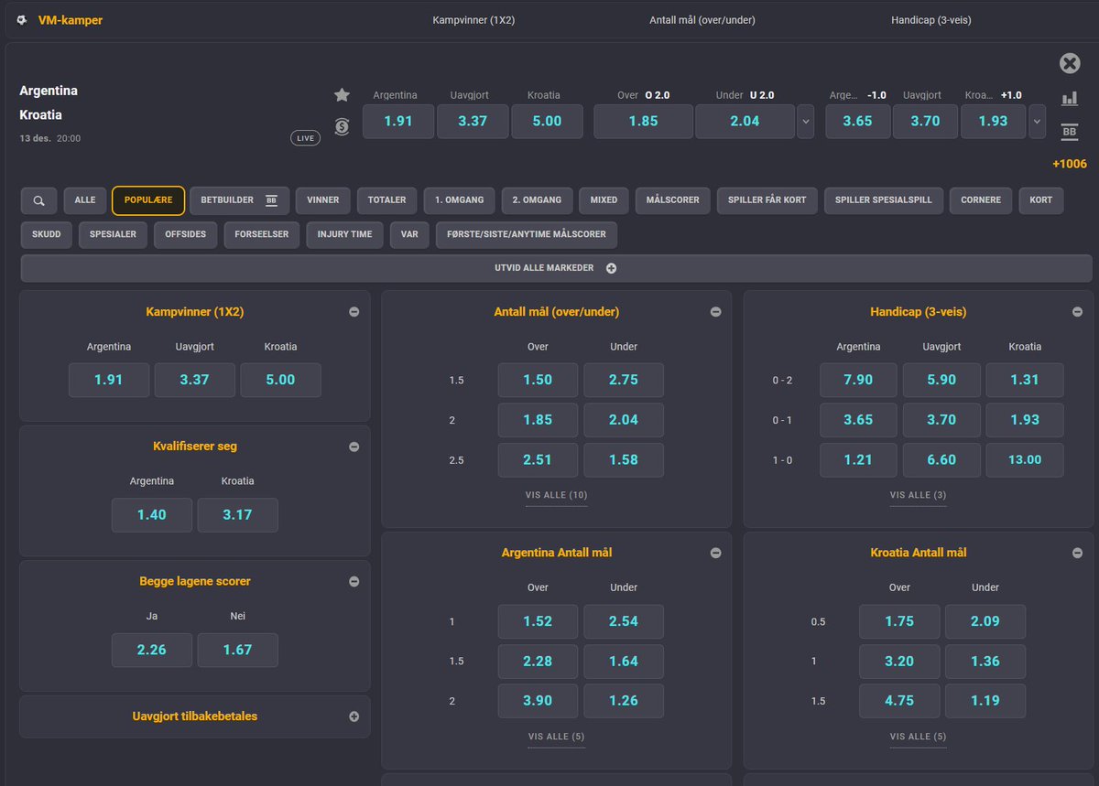Switch to the MÅLSCORER filter tab

pos(672,199)
